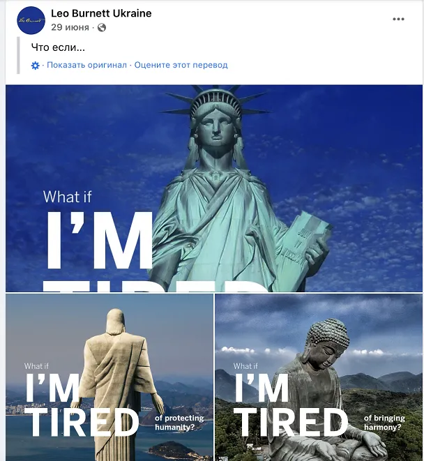Click the 'What if' text on Liberty image
The width and height of the screenshot is (424, 461).
click(x=68, y=197)
